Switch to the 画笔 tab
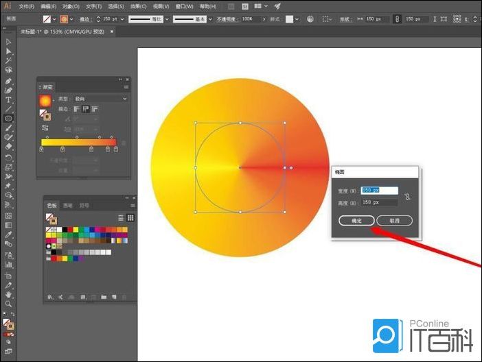 (68, 205)
